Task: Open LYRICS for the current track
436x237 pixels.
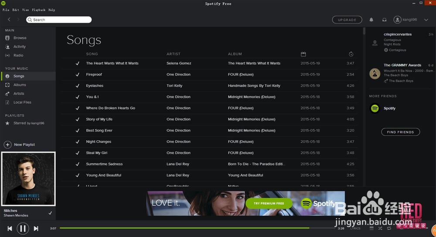Action: [x=355, y=228]
